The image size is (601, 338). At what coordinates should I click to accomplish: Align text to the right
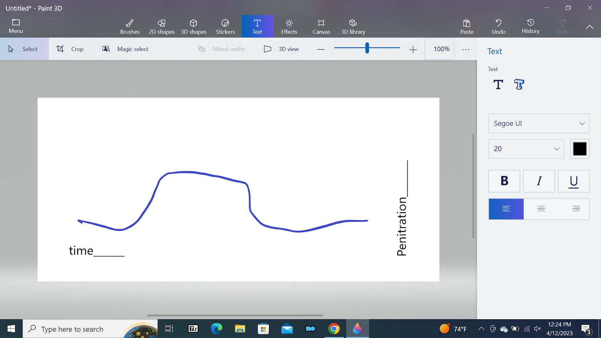tap(575, 209)
